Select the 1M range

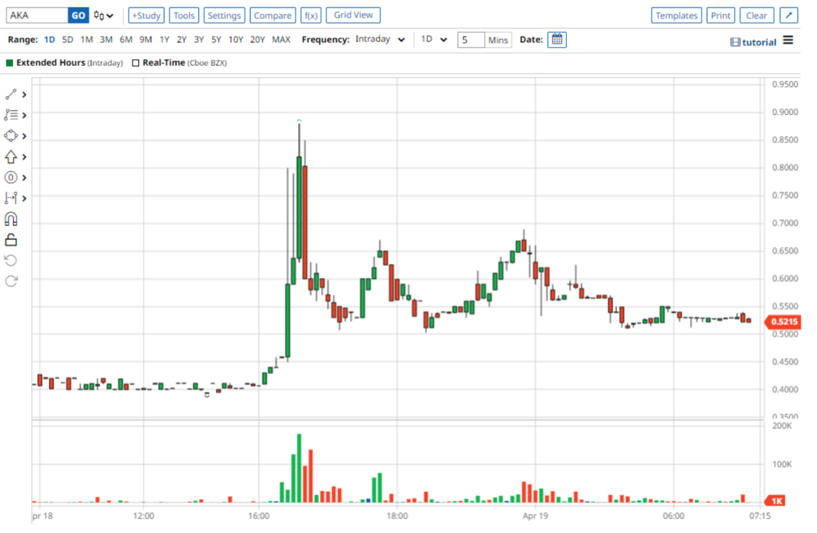tap(86, 39)
